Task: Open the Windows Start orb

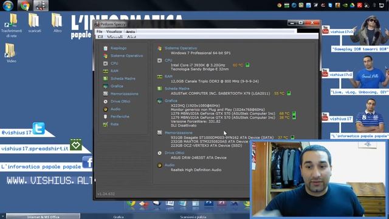Action: 8,5
